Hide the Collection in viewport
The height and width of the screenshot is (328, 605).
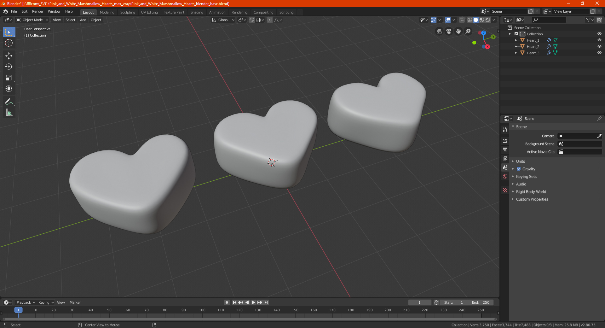point(599,34)
